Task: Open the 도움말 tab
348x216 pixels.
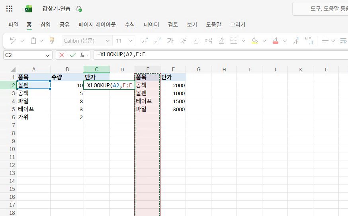Action: 213,24
